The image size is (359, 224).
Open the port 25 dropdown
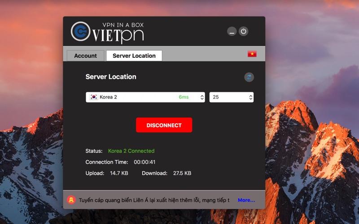(x=232, y=97)
